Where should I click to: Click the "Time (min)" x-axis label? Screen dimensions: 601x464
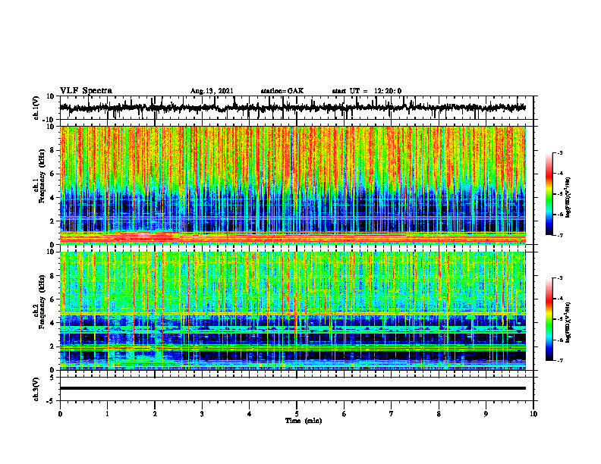pyautogui.click(x=304, y=421)
